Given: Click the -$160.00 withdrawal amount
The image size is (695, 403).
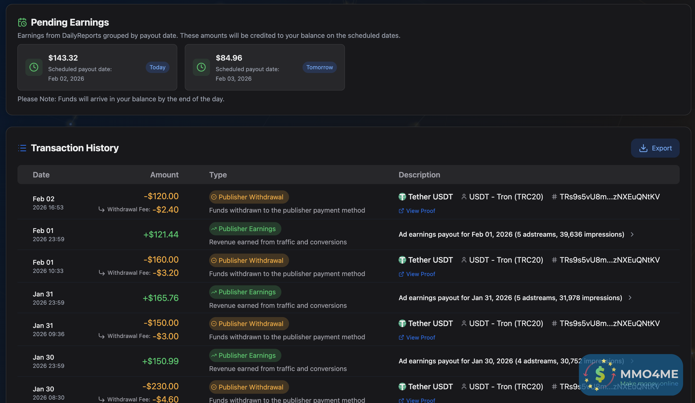Looking at the screenshot, I should coord(161,260).
